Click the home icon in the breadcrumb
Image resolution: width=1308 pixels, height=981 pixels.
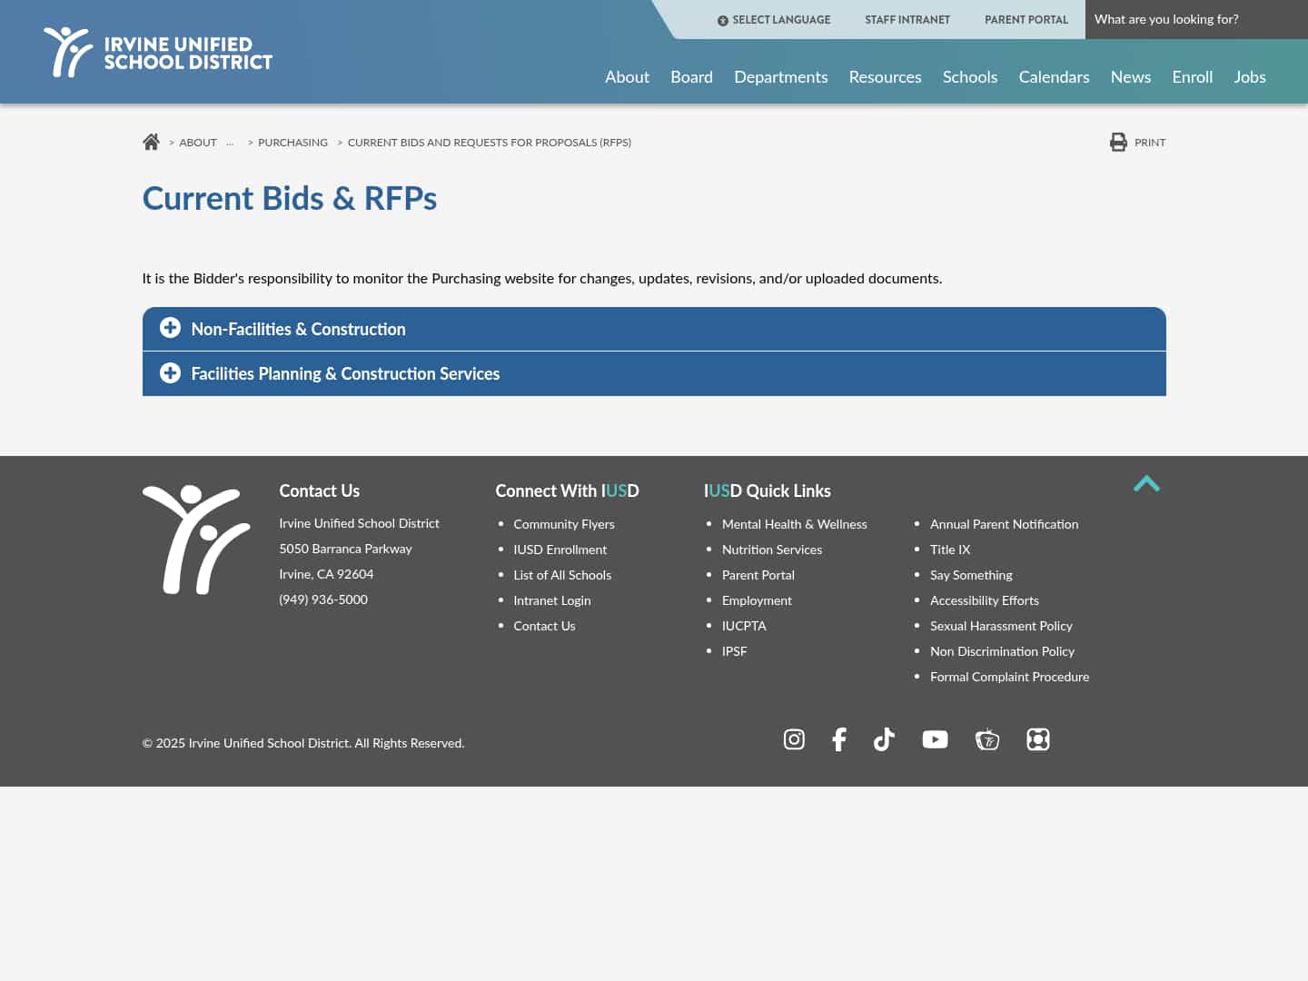[151, 141]
